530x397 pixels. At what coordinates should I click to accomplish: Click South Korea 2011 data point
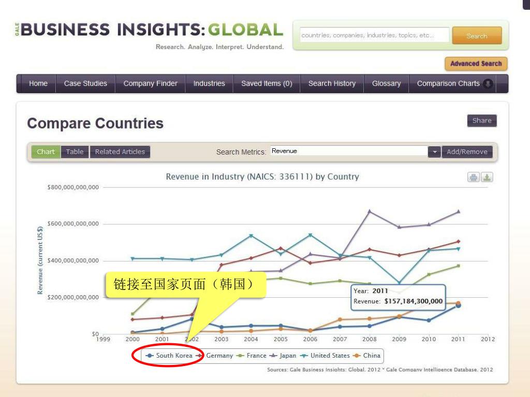click(458, 306)
